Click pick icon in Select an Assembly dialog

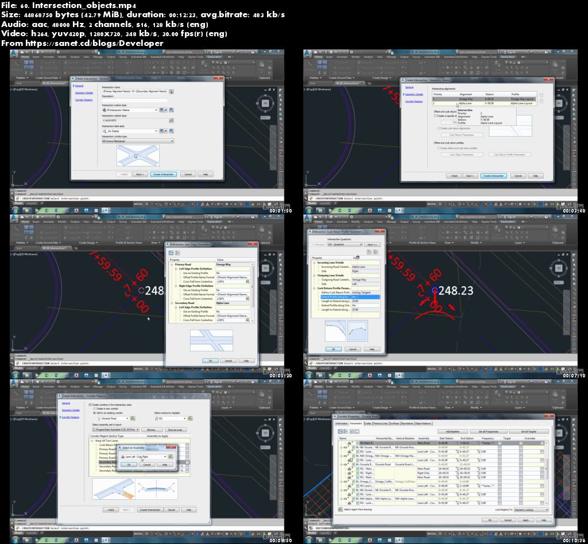[171, 457]
